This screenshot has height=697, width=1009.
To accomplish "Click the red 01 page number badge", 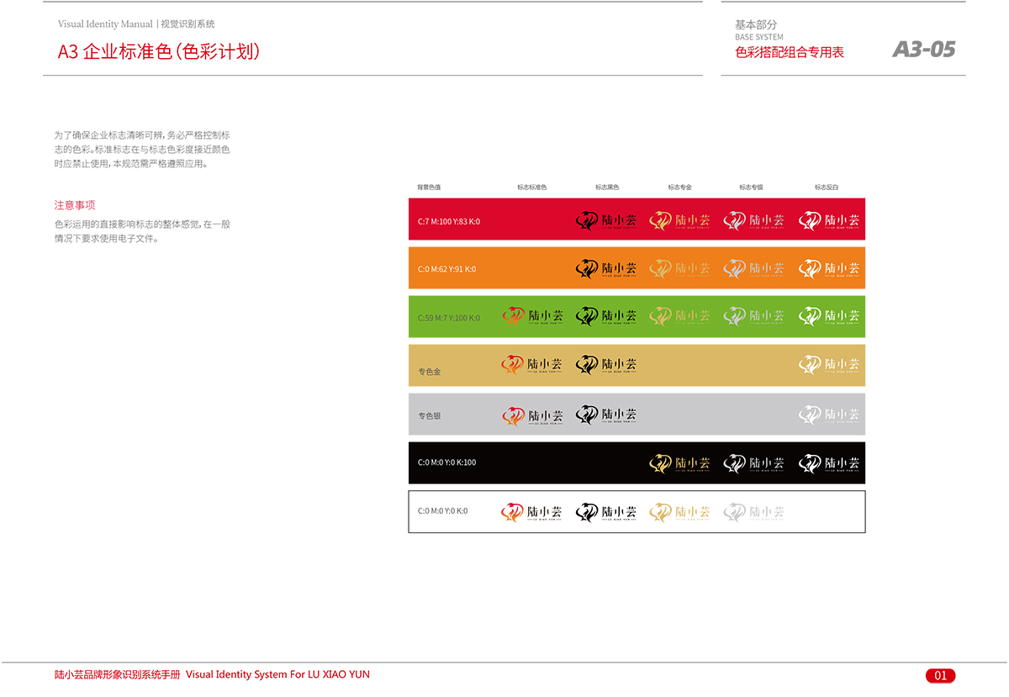I will coord(940,676).
